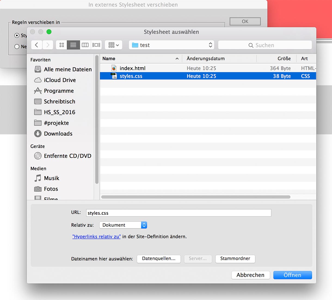332x300 pixels.
Task: Open iCloud Drive in sidebar
Action: coord(60,80)
